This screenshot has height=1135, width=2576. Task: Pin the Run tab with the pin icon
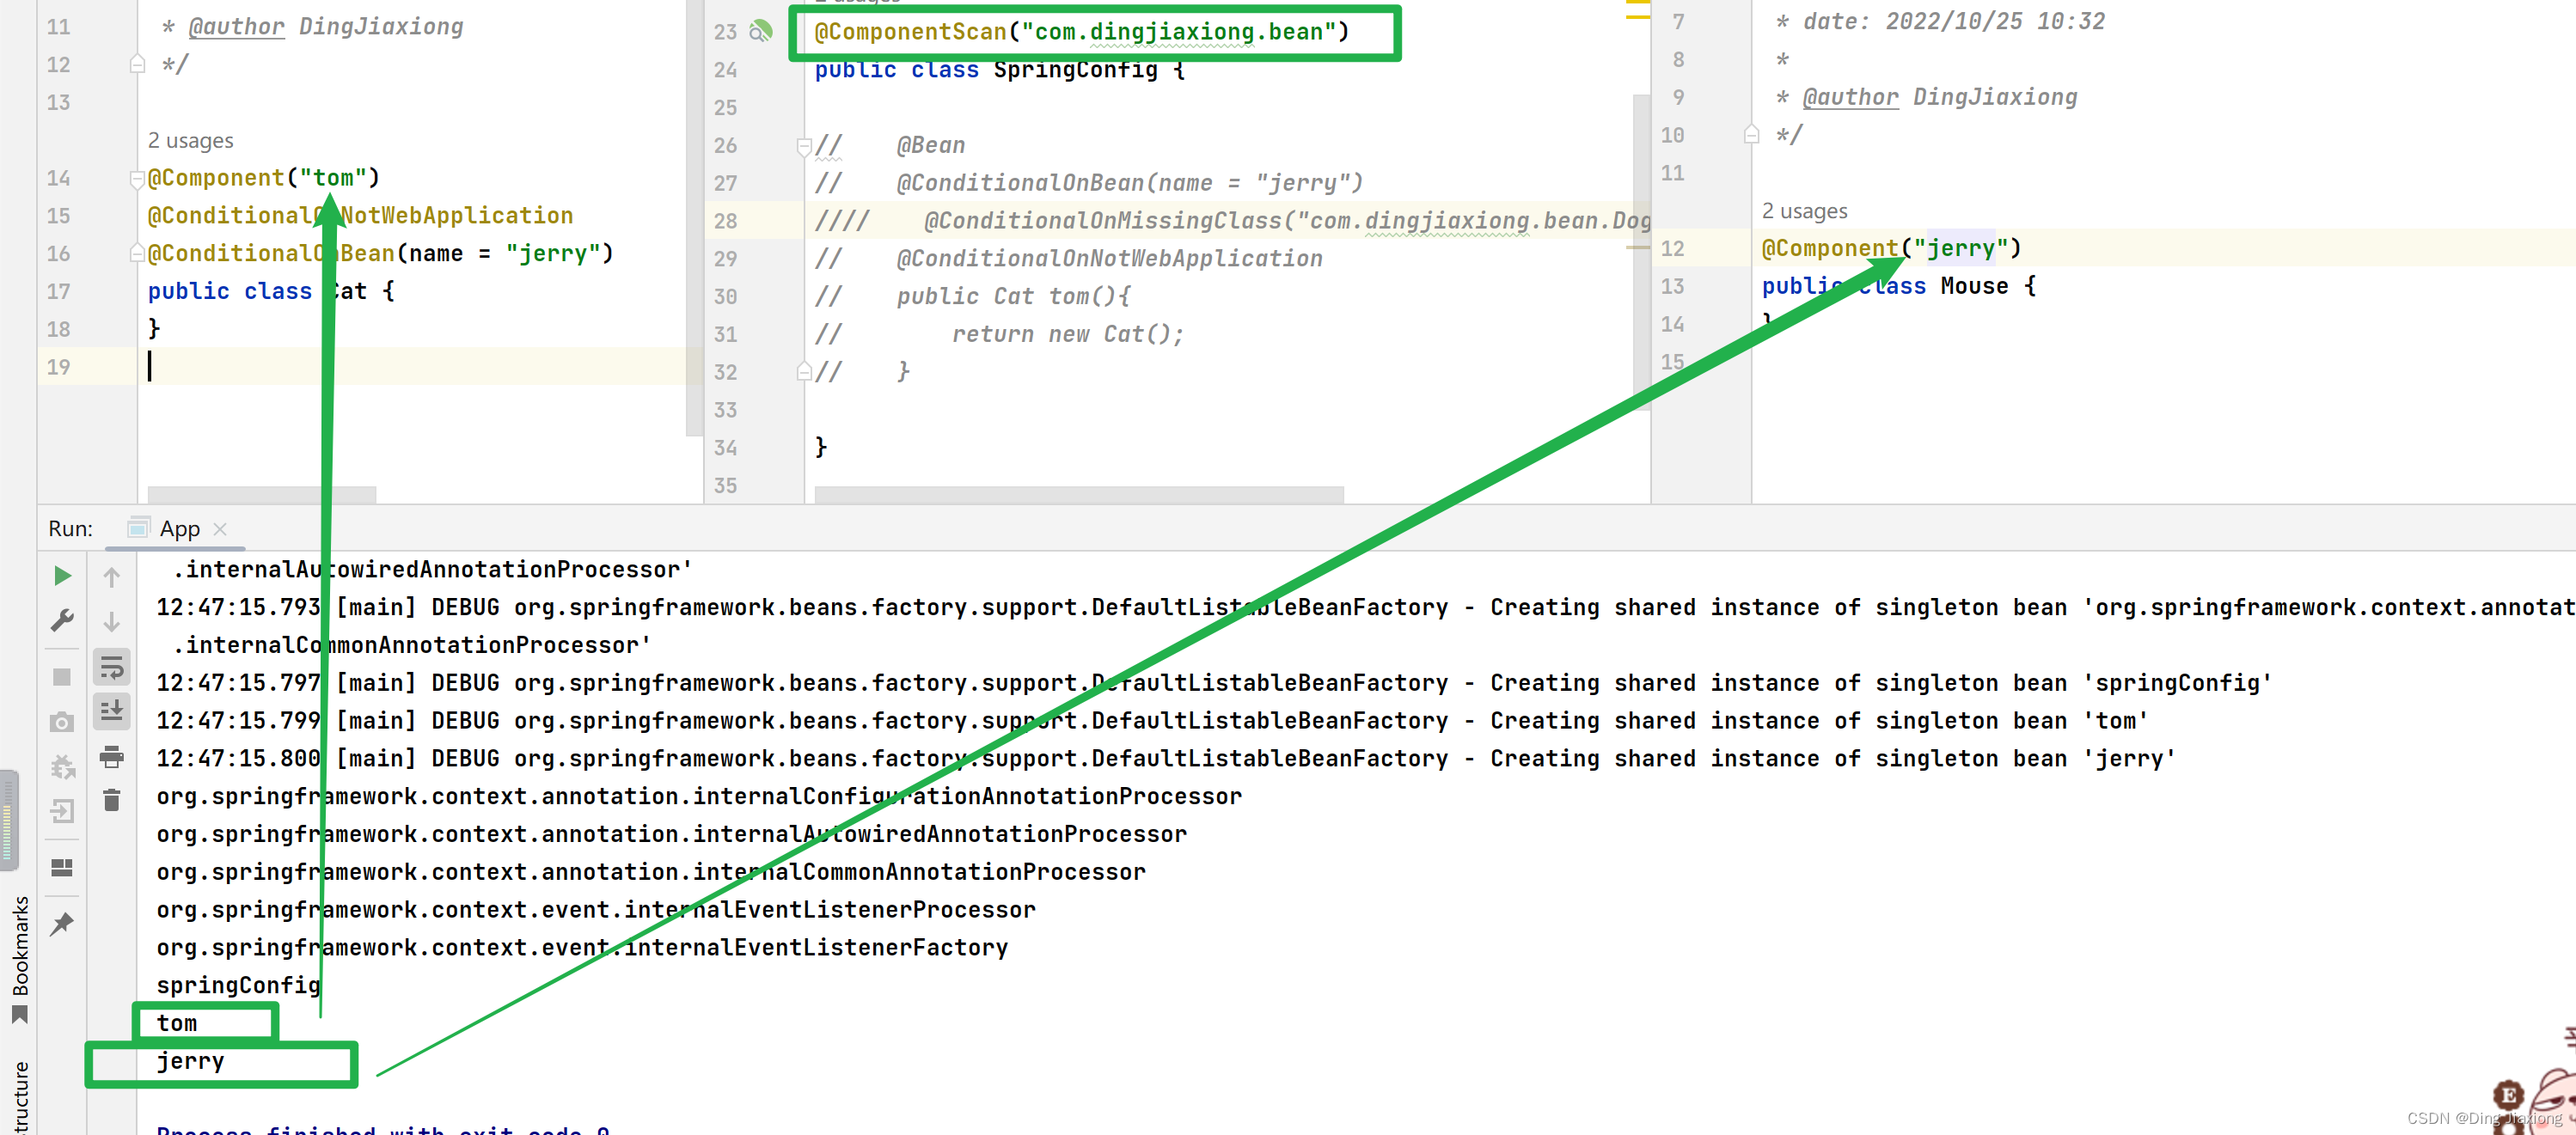(62, 923)
